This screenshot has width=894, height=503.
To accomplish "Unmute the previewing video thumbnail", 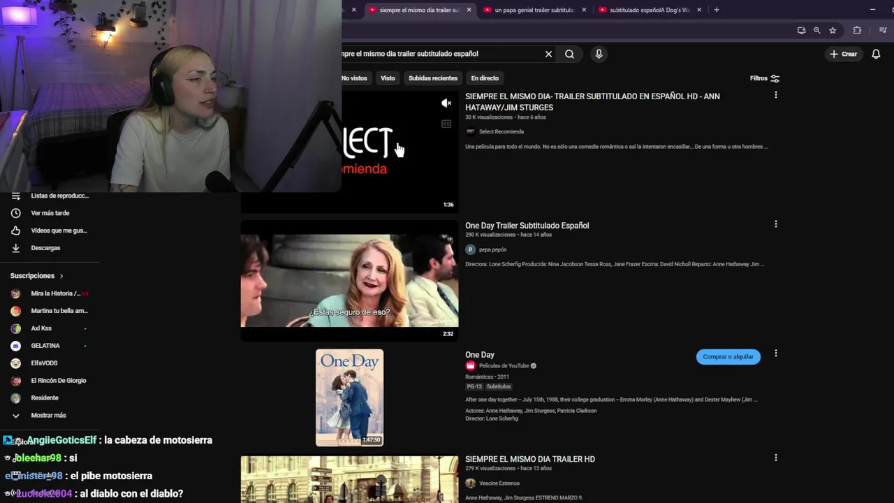I will point(446,103).
